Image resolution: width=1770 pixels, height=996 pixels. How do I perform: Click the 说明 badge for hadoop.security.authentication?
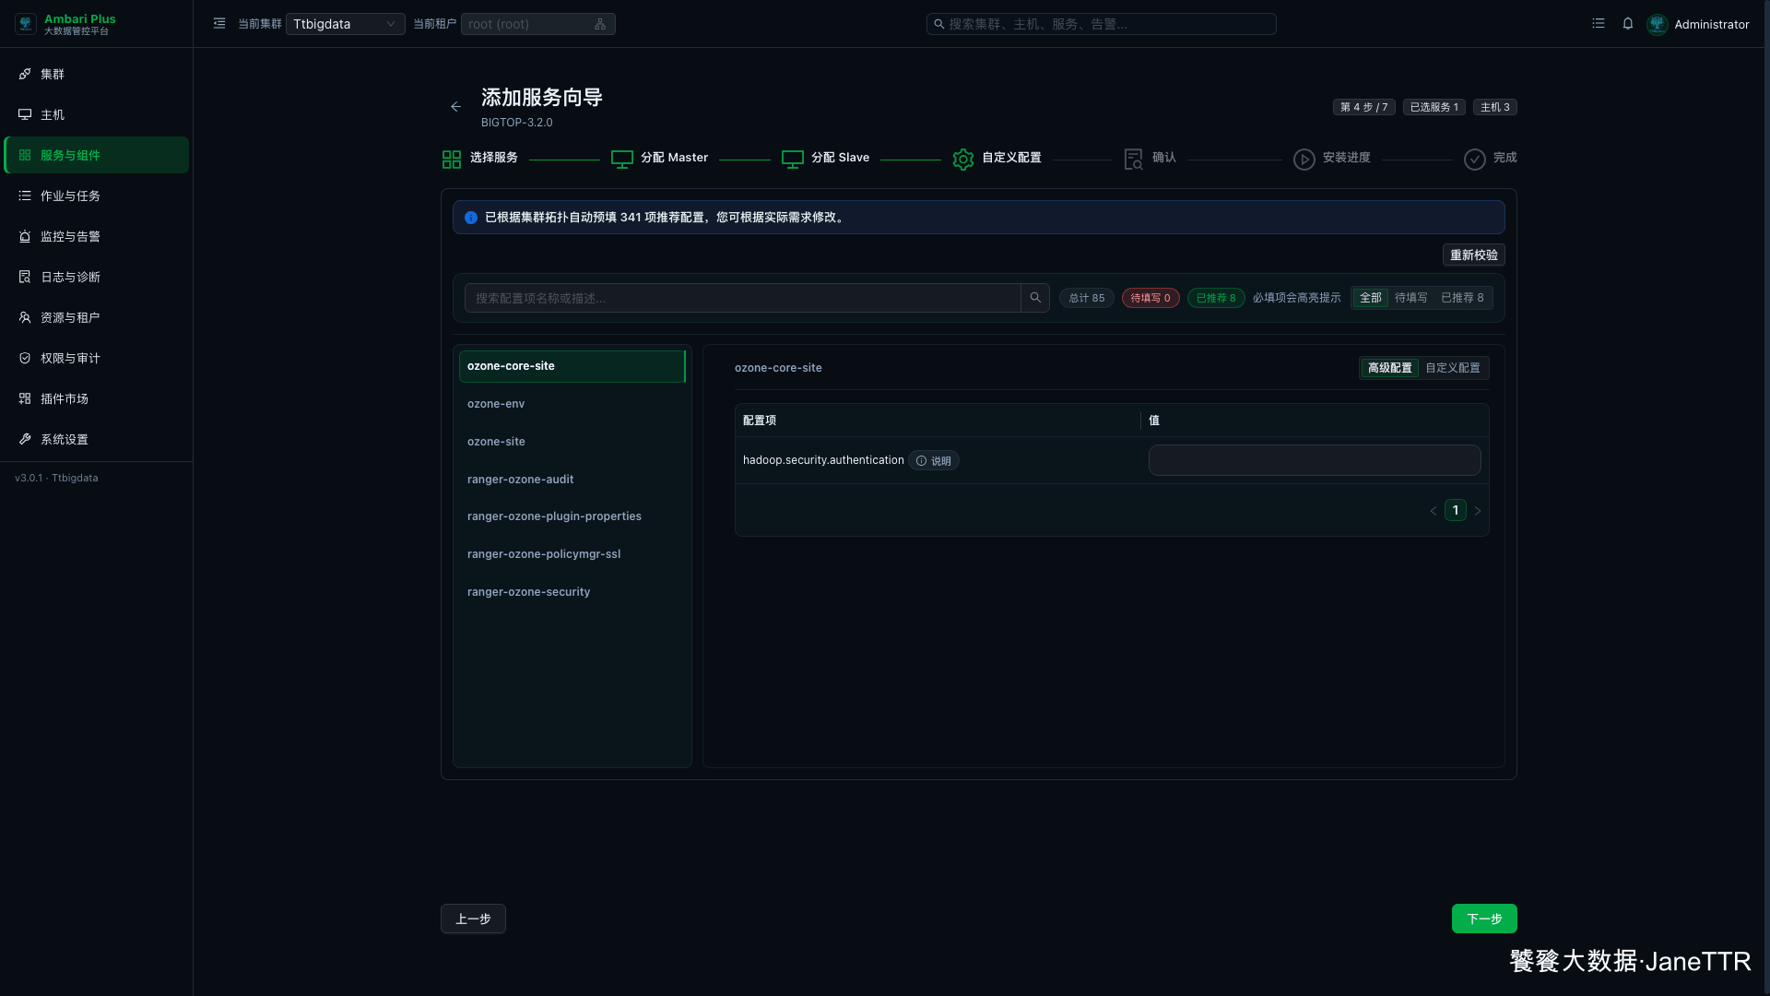(x=934, y=461)
